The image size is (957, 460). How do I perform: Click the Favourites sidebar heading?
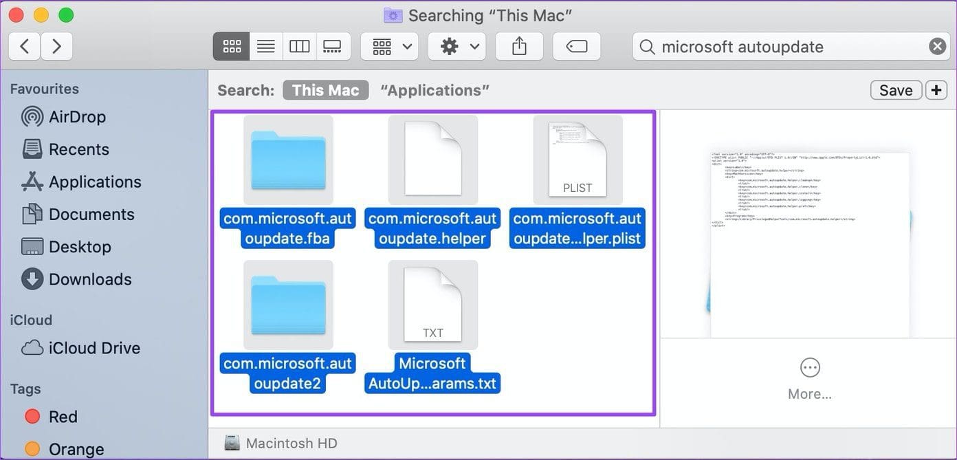coord(44,89)
